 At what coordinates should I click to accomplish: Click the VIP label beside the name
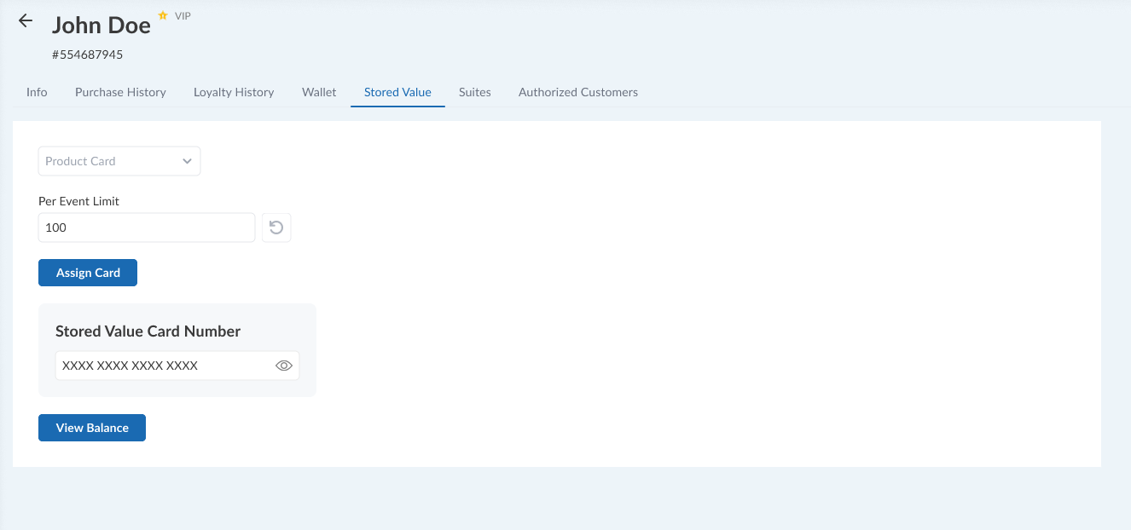[183, 15]
